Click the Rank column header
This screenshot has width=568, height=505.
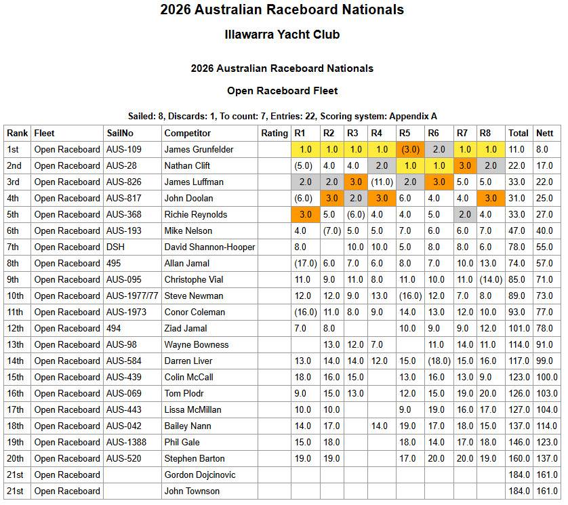[18, 134]
